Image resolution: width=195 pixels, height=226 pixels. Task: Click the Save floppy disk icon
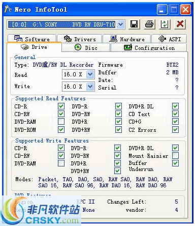click(x=134, y=24)
